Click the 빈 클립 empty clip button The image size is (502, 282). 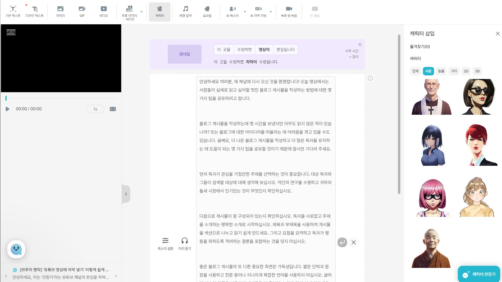[315, 12]
